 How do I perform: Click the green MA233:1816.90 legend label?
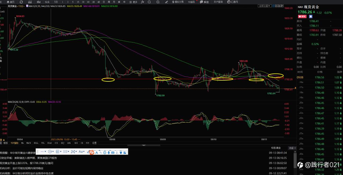click(x=109, y=6)
